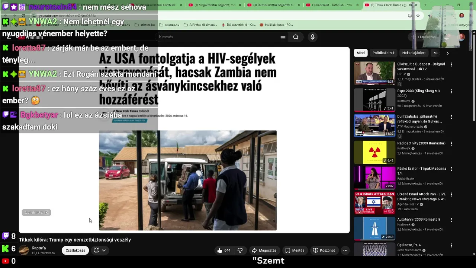Screen dimensions: 476x268
Task: Dislike the video with thumbs down
Action: point(240,251)
